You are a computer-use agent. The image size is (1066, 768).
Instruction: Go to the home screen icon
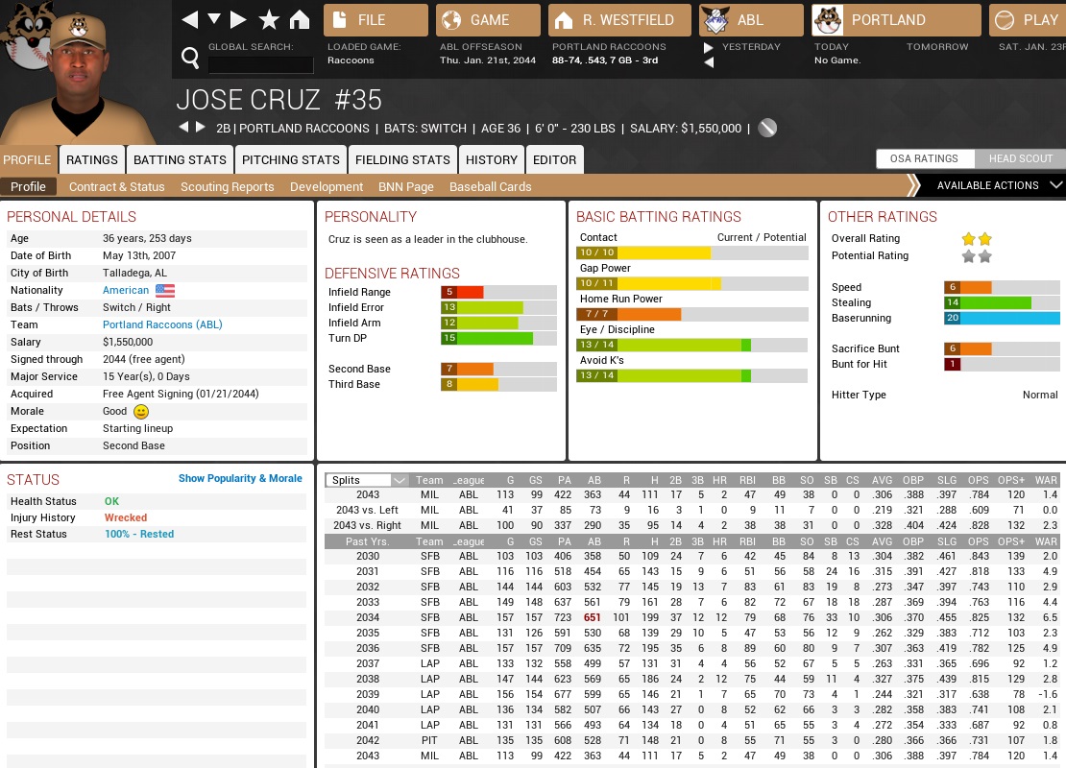[x=300, y=20]
